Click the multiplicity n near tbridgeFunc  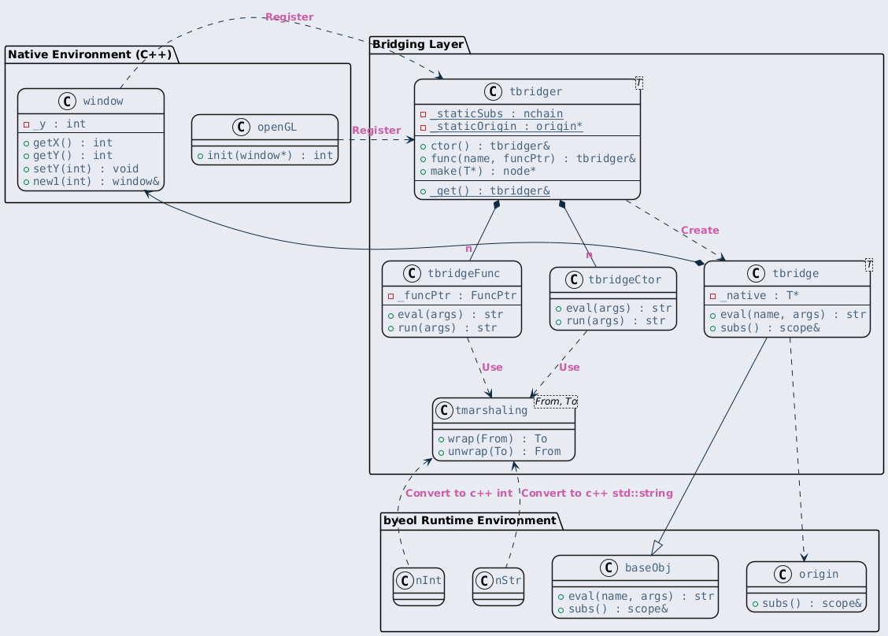[x=468, y=249]
